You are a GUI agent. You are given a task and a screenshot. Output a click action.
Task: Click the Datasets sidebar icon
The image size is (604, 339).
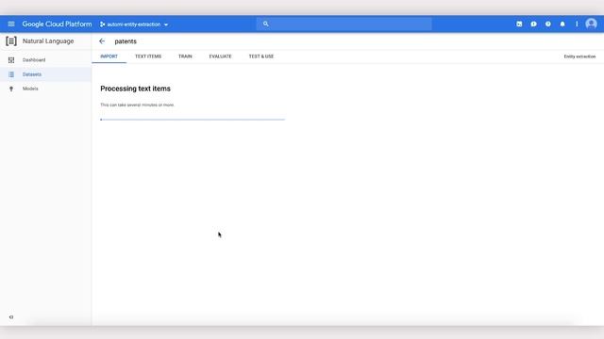(x=11, y=74)
